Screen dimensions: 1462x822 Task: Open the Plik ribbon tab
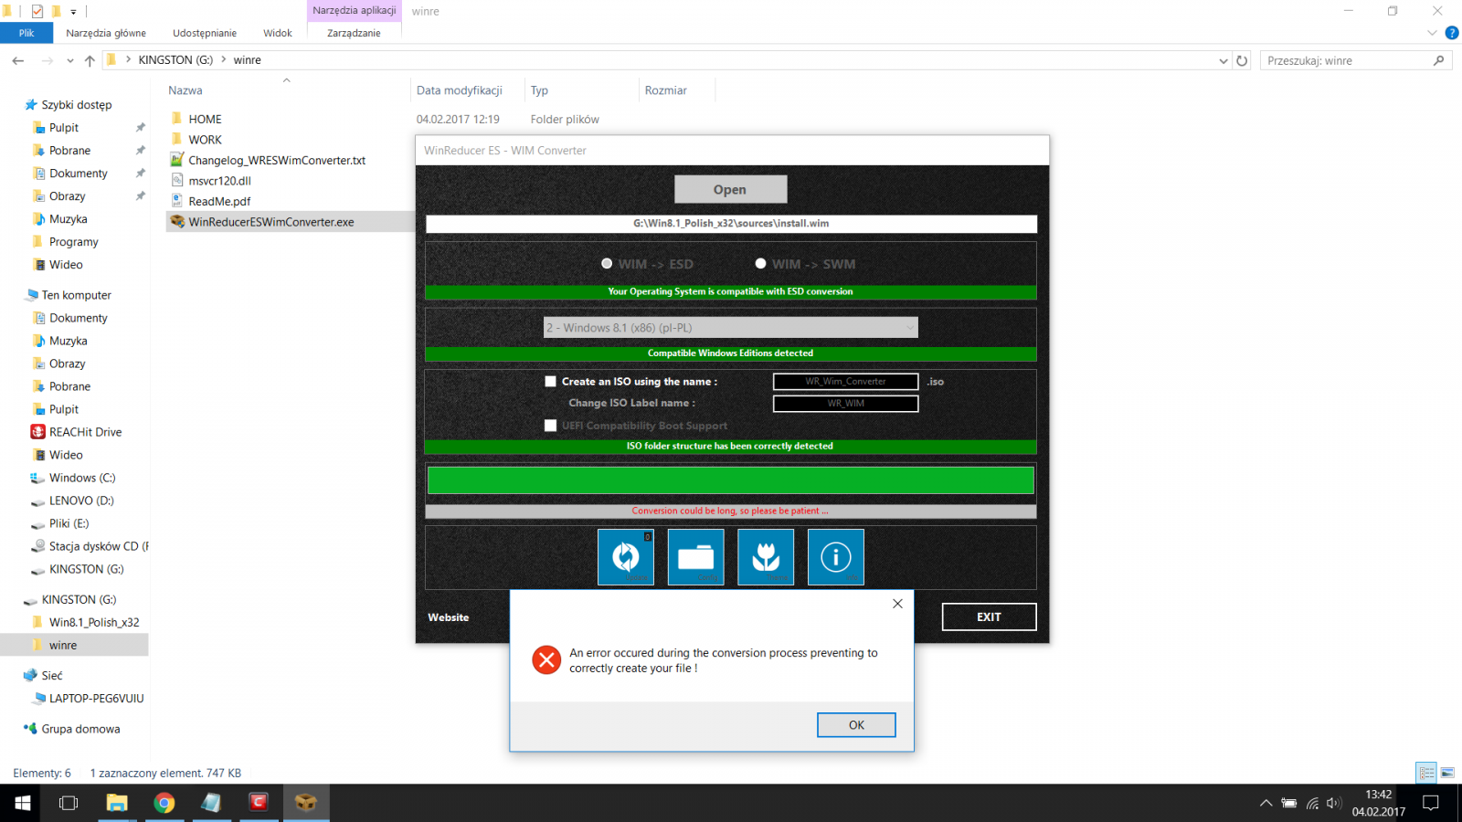point(26,33)
